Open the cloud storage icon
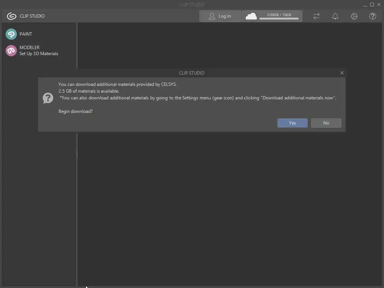Image resolution: width=384 pixels, height=288 pixels. pos(251,16)
